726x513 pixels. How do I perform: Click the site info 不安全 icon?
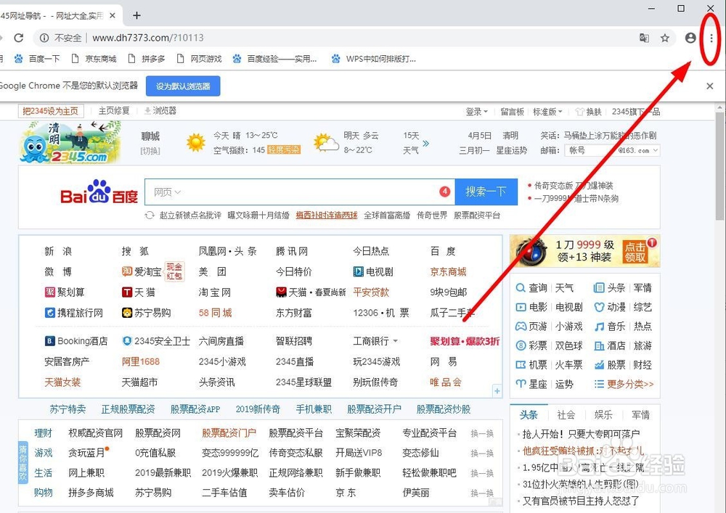(x=44, y=38)
